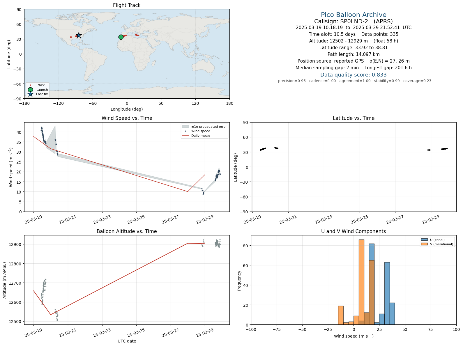Click the "−120" longitude tick label

point(58,103)
